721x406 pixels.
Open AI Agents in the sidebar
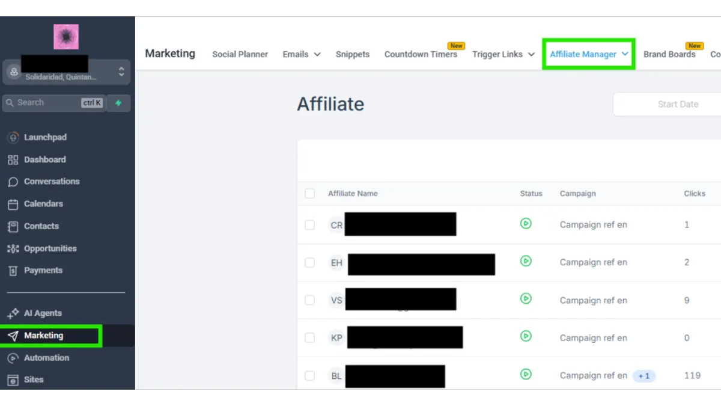tap(43, 313)
